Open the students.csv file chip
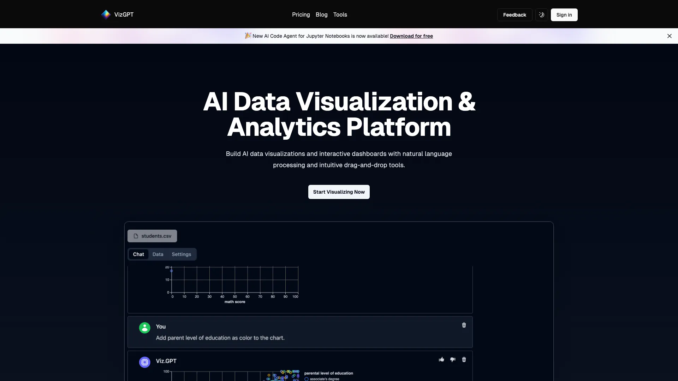678x381 pixels. tap(152, 236)
